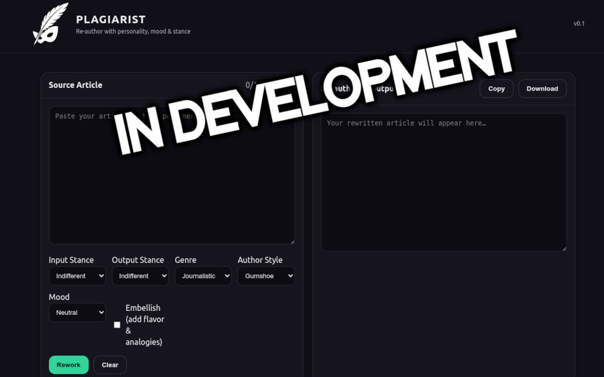Expand the Mood dropdown set to Neutral

pos(77,312)
